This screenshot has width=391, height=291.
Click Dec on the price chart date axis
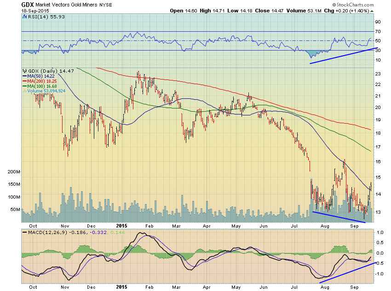(91, 226)
